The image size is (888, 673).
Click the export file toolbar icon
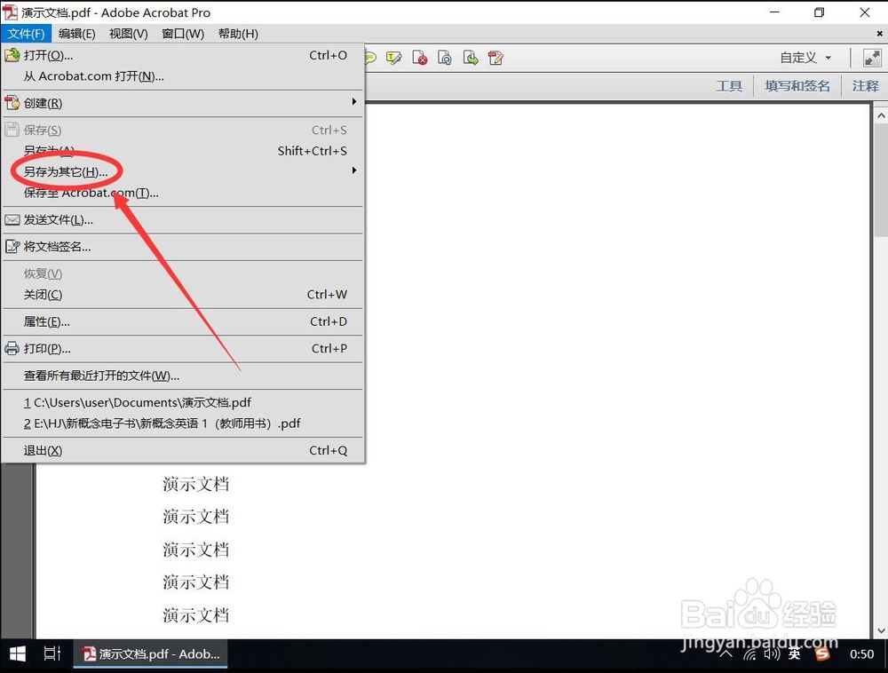[471, 57]
